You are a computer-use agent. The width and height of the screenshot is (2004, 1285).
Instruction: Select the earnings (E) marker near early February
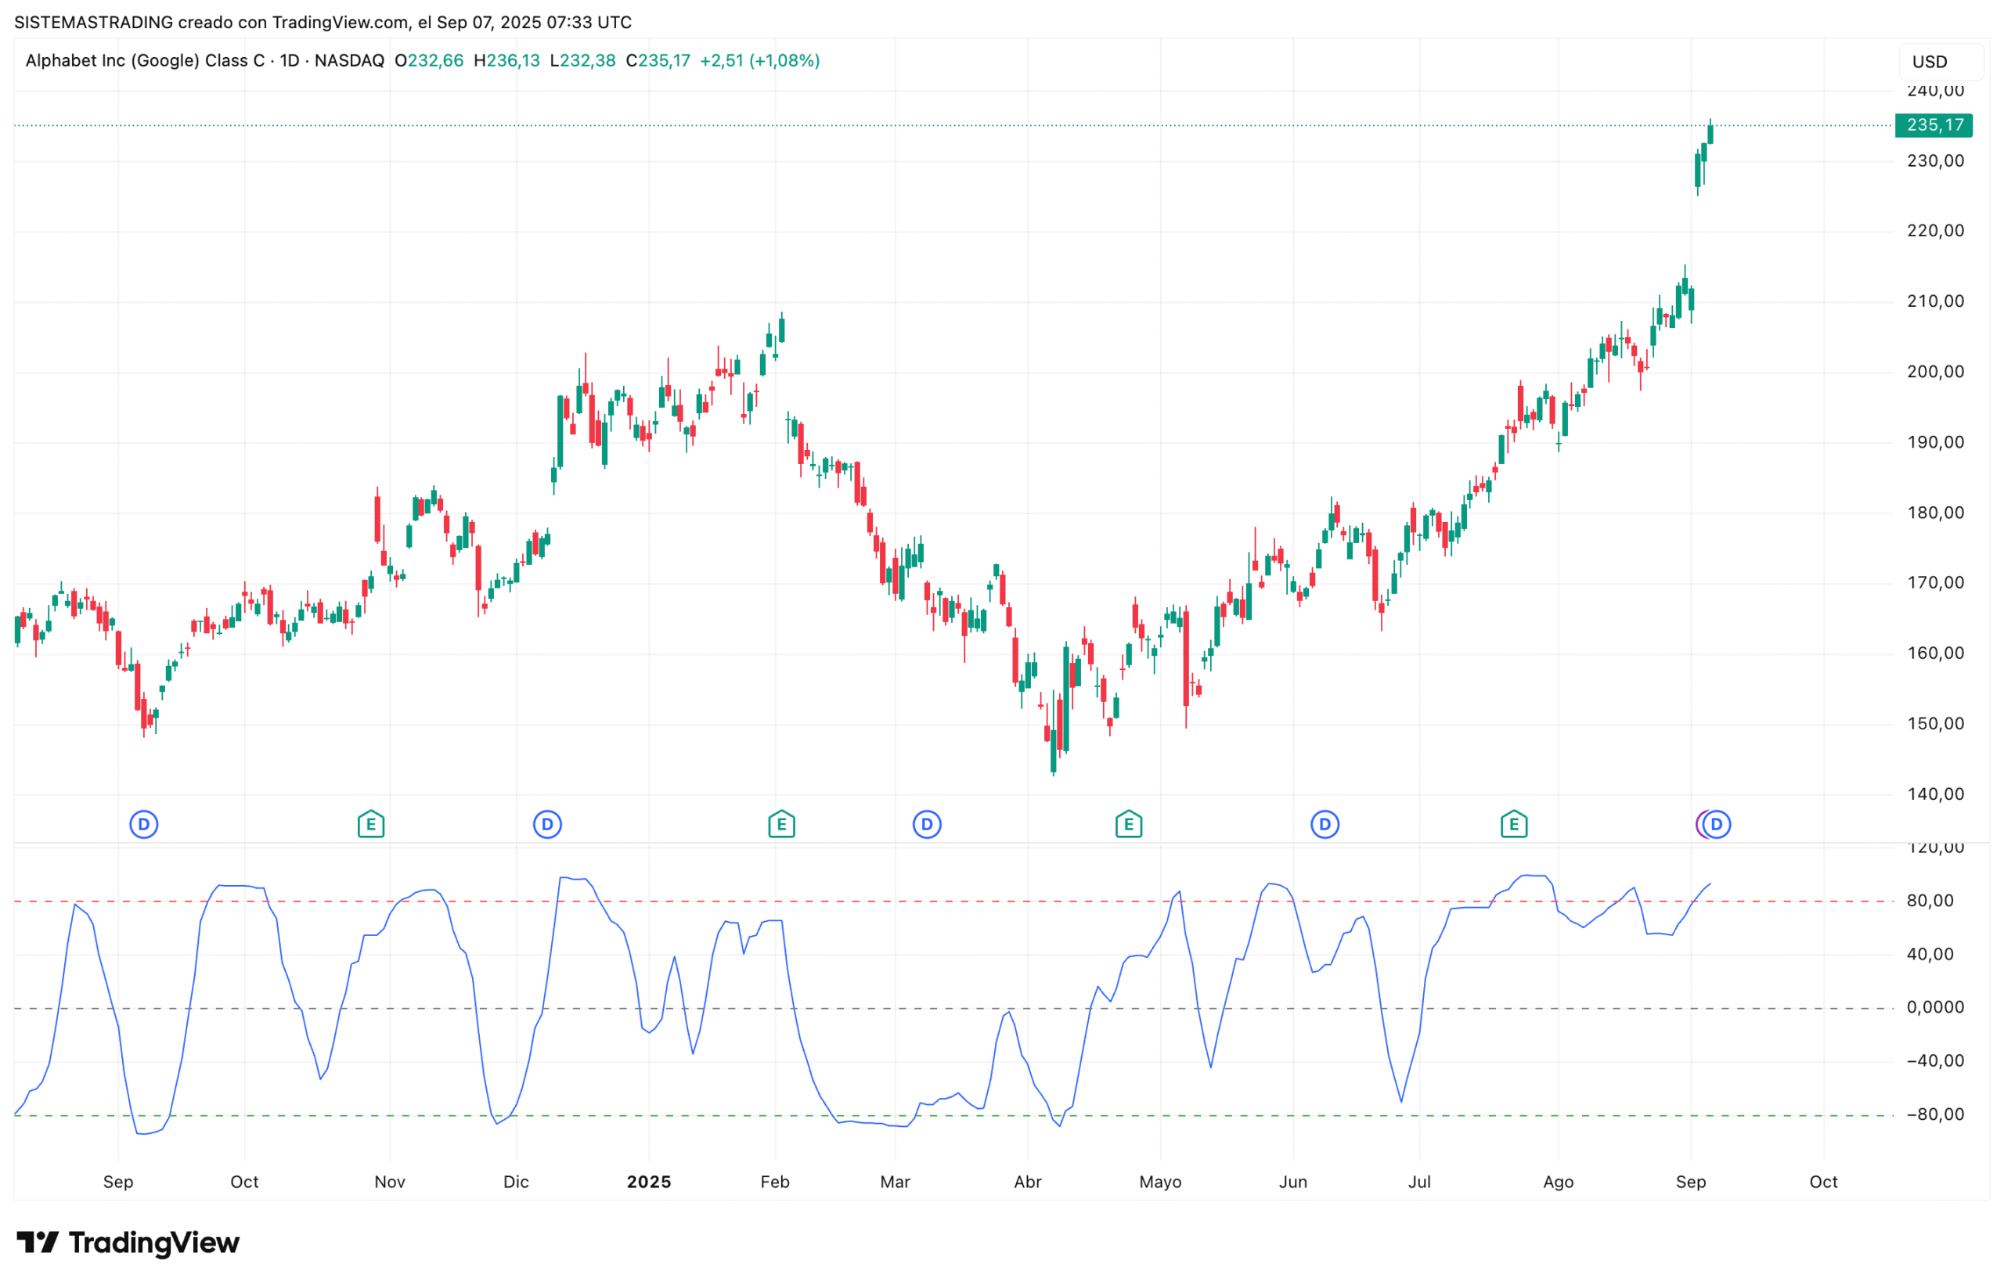click(x=781, y=823)
